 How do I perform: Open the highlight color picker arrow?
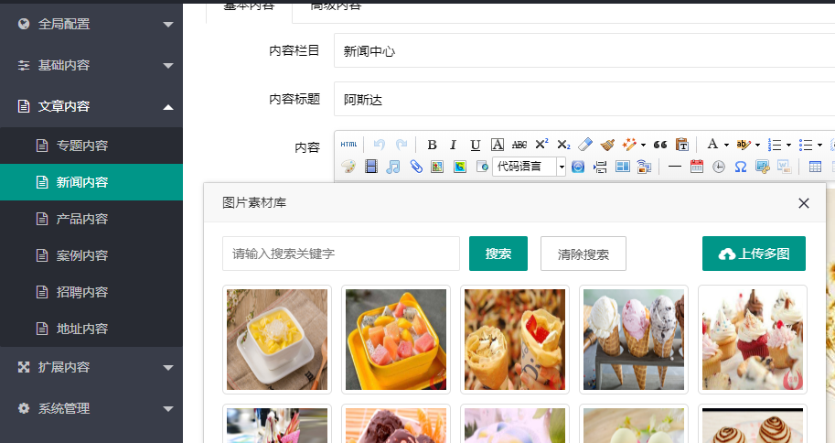click(x=757, y=145)
